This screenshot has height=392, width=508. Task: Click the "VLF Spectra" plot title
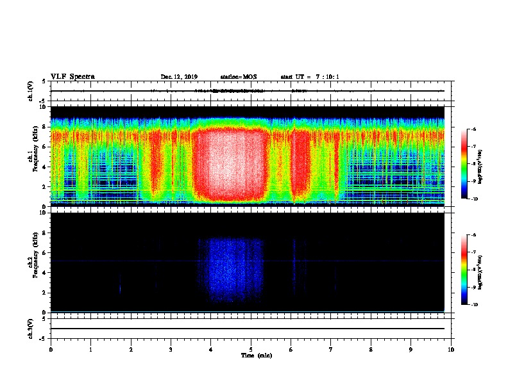click(72, 77)
